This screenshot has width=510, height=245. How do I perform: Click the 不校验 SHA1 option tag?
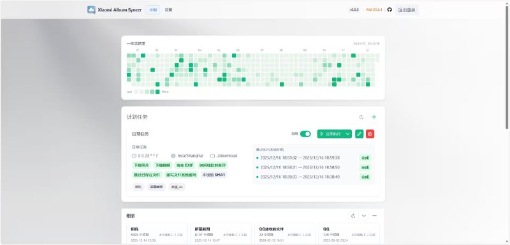(214, 175)
